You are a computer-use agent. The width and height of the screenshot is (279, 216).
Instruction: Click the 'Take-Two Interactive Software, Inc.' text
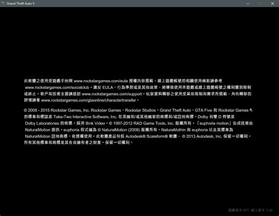[x=85, y=117]
